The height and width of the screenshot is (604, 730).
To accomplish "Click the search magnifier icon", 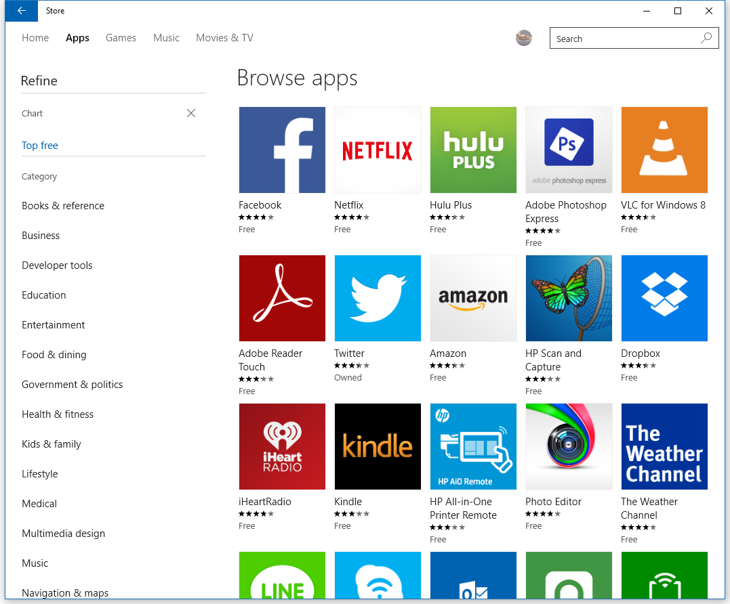I will [706, 38].
